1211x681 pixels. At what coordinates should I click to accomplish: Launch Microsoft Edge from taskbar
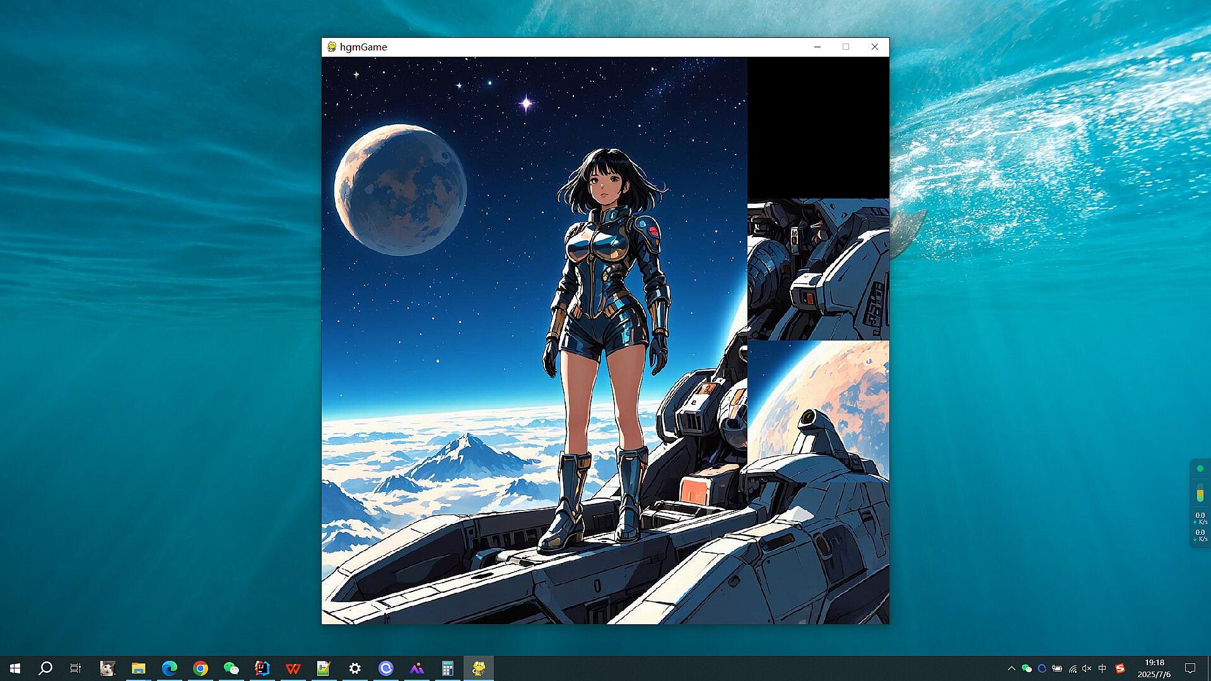point(170,668)
